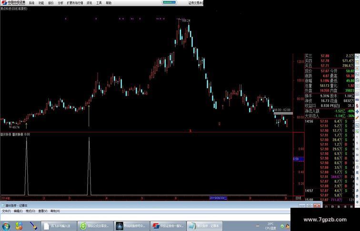
Task: Click the 净流入额 -1.52亿 row
Action: click(330, 111)
